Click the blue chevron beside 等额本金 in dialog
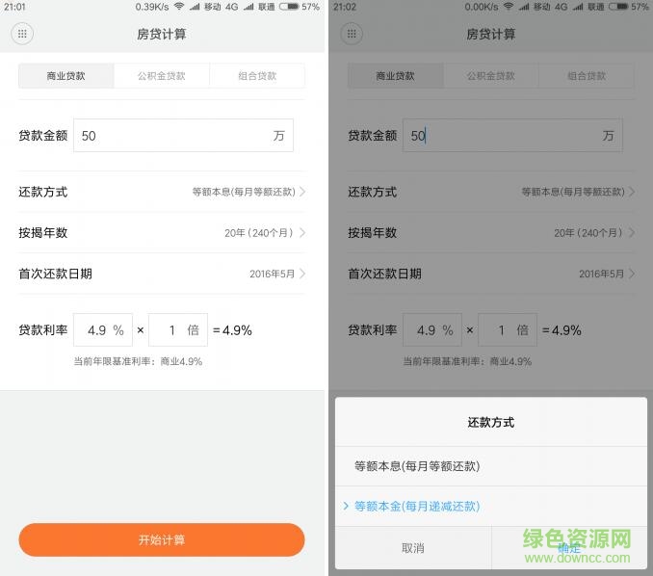The height and width of the screenshot is (576, 653). (346, 506)
